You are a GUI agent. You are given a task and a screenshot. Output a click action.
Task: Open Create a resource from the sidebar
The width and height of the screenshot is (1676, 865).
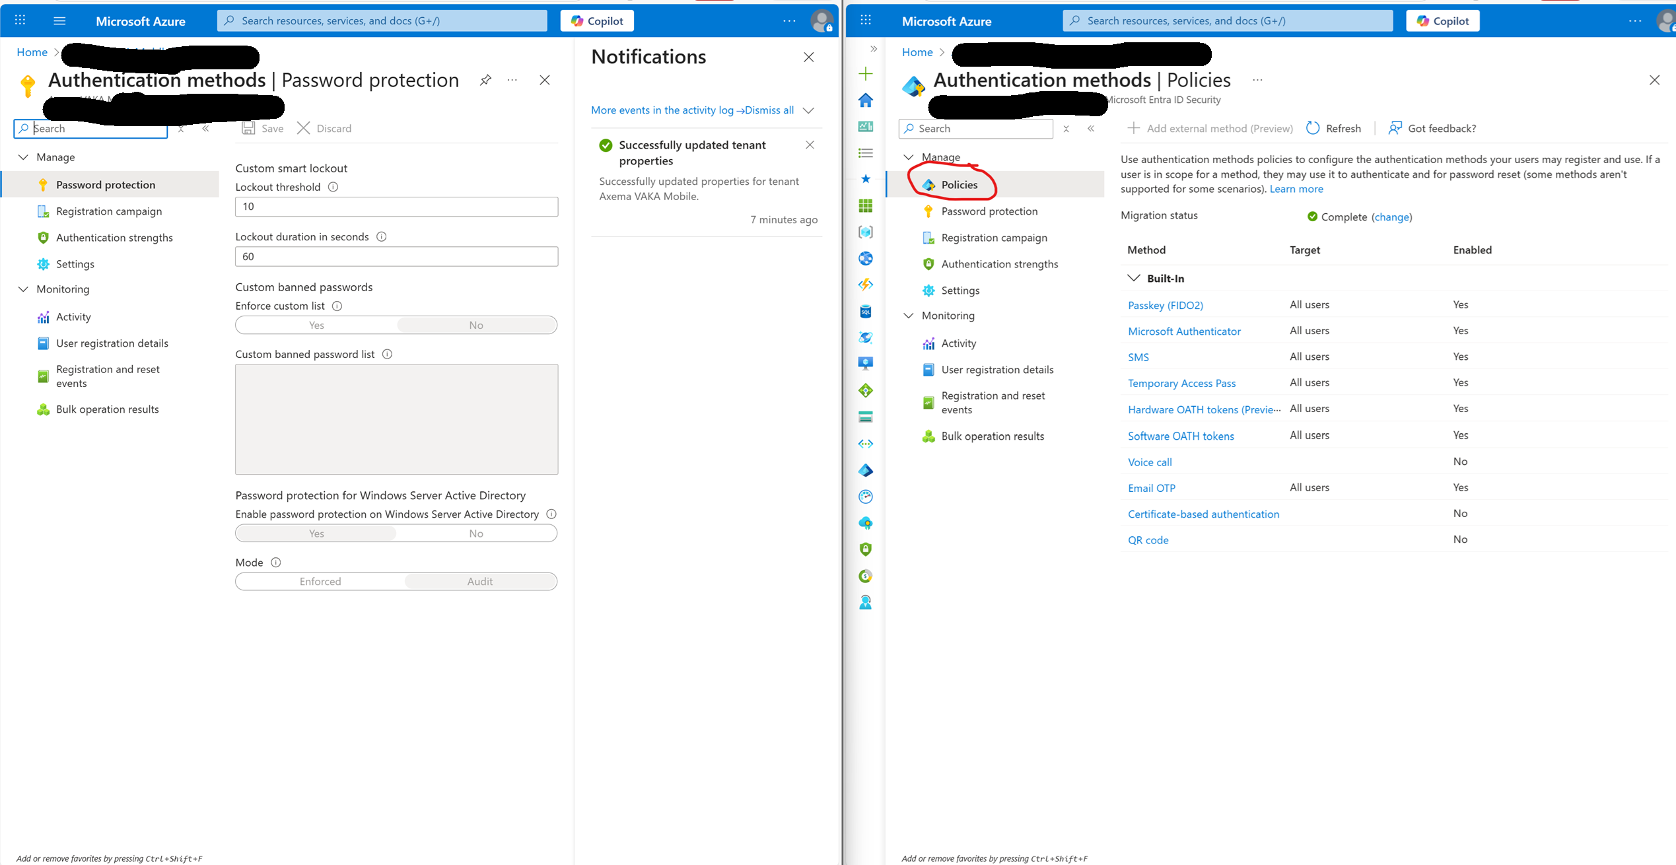(866, 73)
